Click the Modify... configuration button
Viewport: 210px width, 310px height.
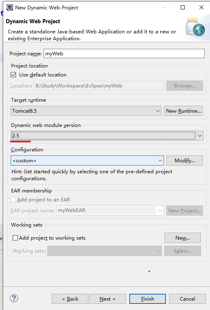pos(185,161)
